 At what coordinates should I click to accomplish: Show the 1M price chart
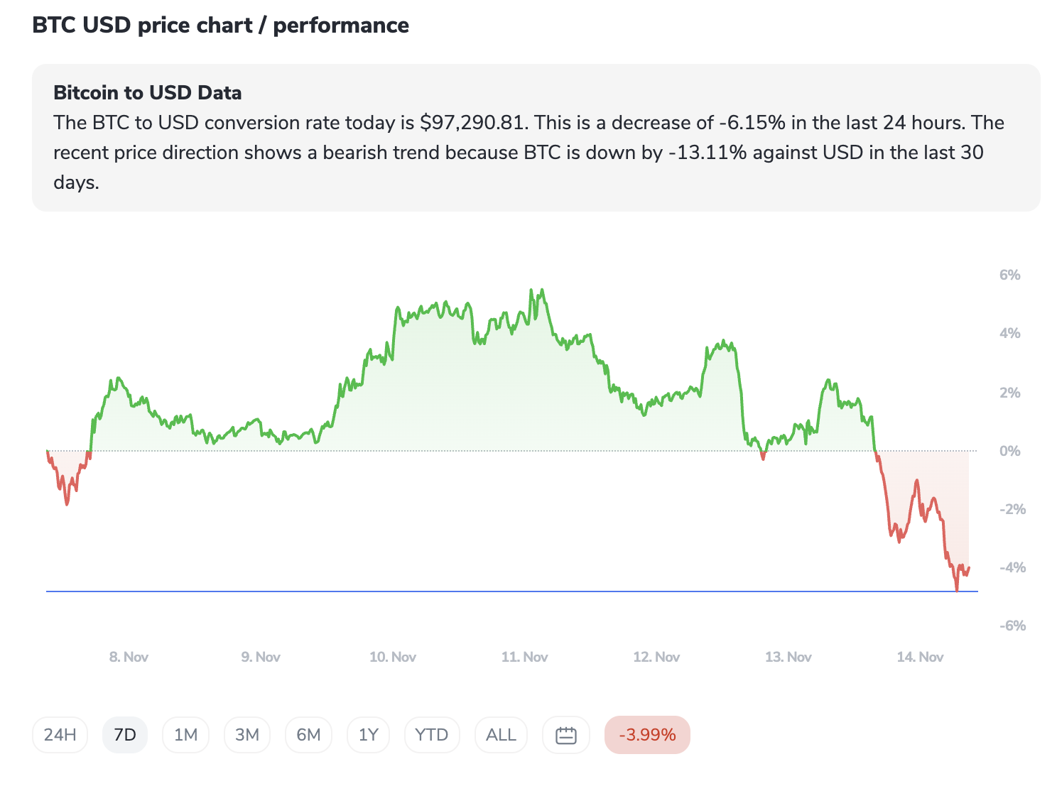[x=185, y=735]
